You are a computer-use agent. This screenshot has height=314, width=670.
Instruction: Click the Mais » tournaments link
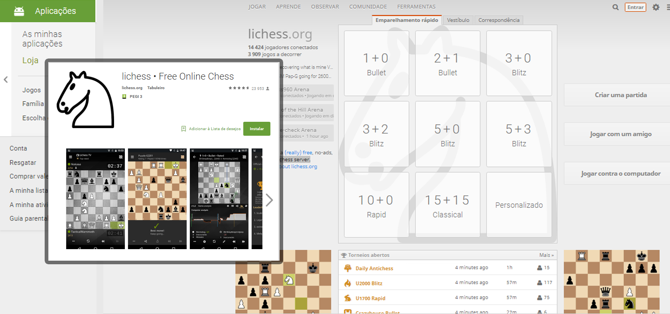[x=546, y=255]
